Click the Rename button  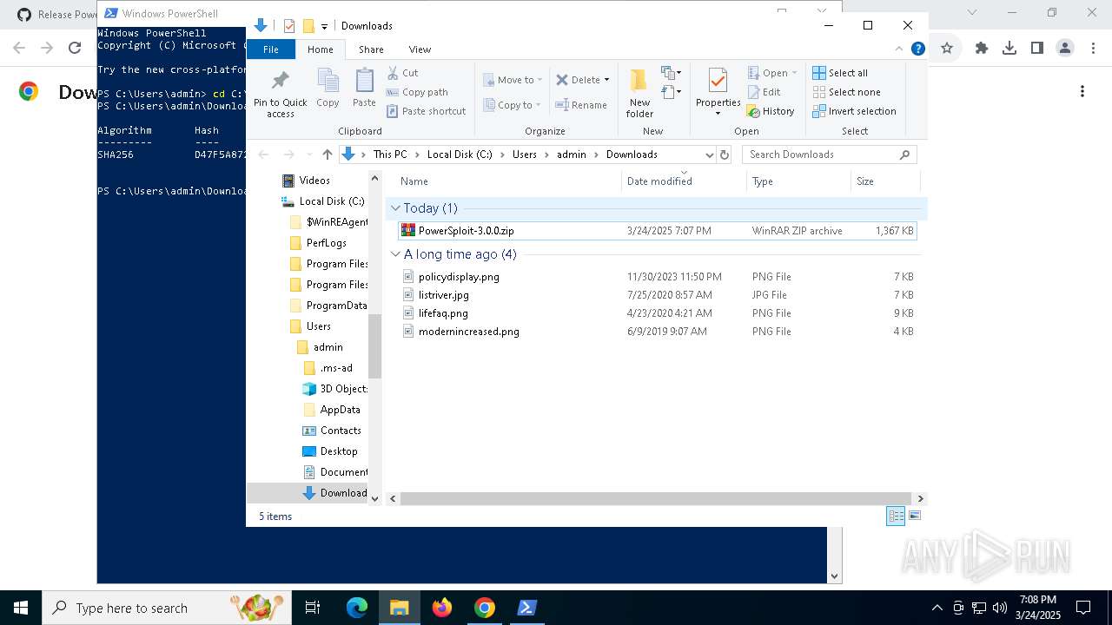(x=582, y=105)
